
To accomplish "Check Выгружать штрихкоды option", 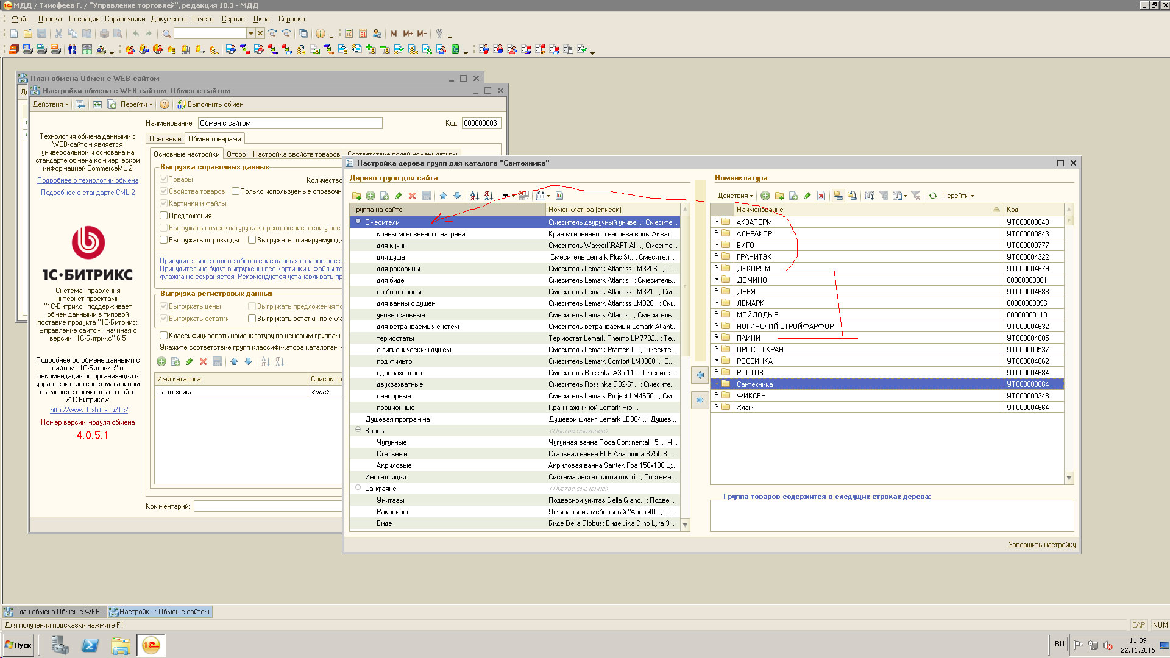I will (x=163, y=240).
